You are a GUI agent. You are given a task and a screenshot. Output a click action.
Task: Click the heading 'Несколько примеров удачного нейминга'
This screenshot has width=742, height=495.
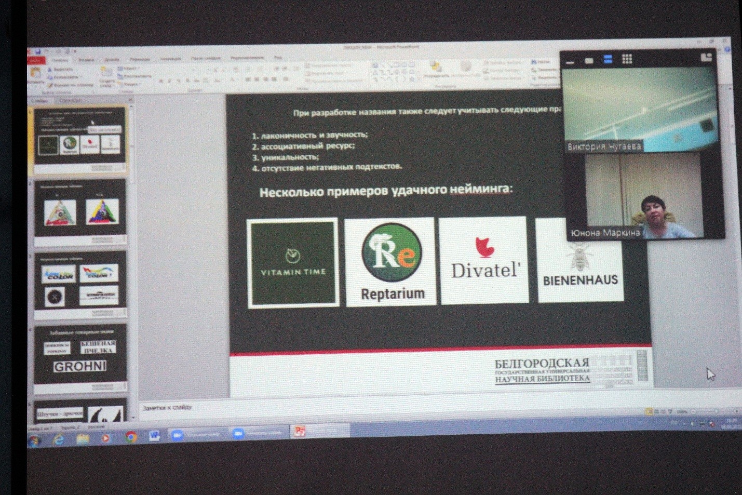(386, 191)
